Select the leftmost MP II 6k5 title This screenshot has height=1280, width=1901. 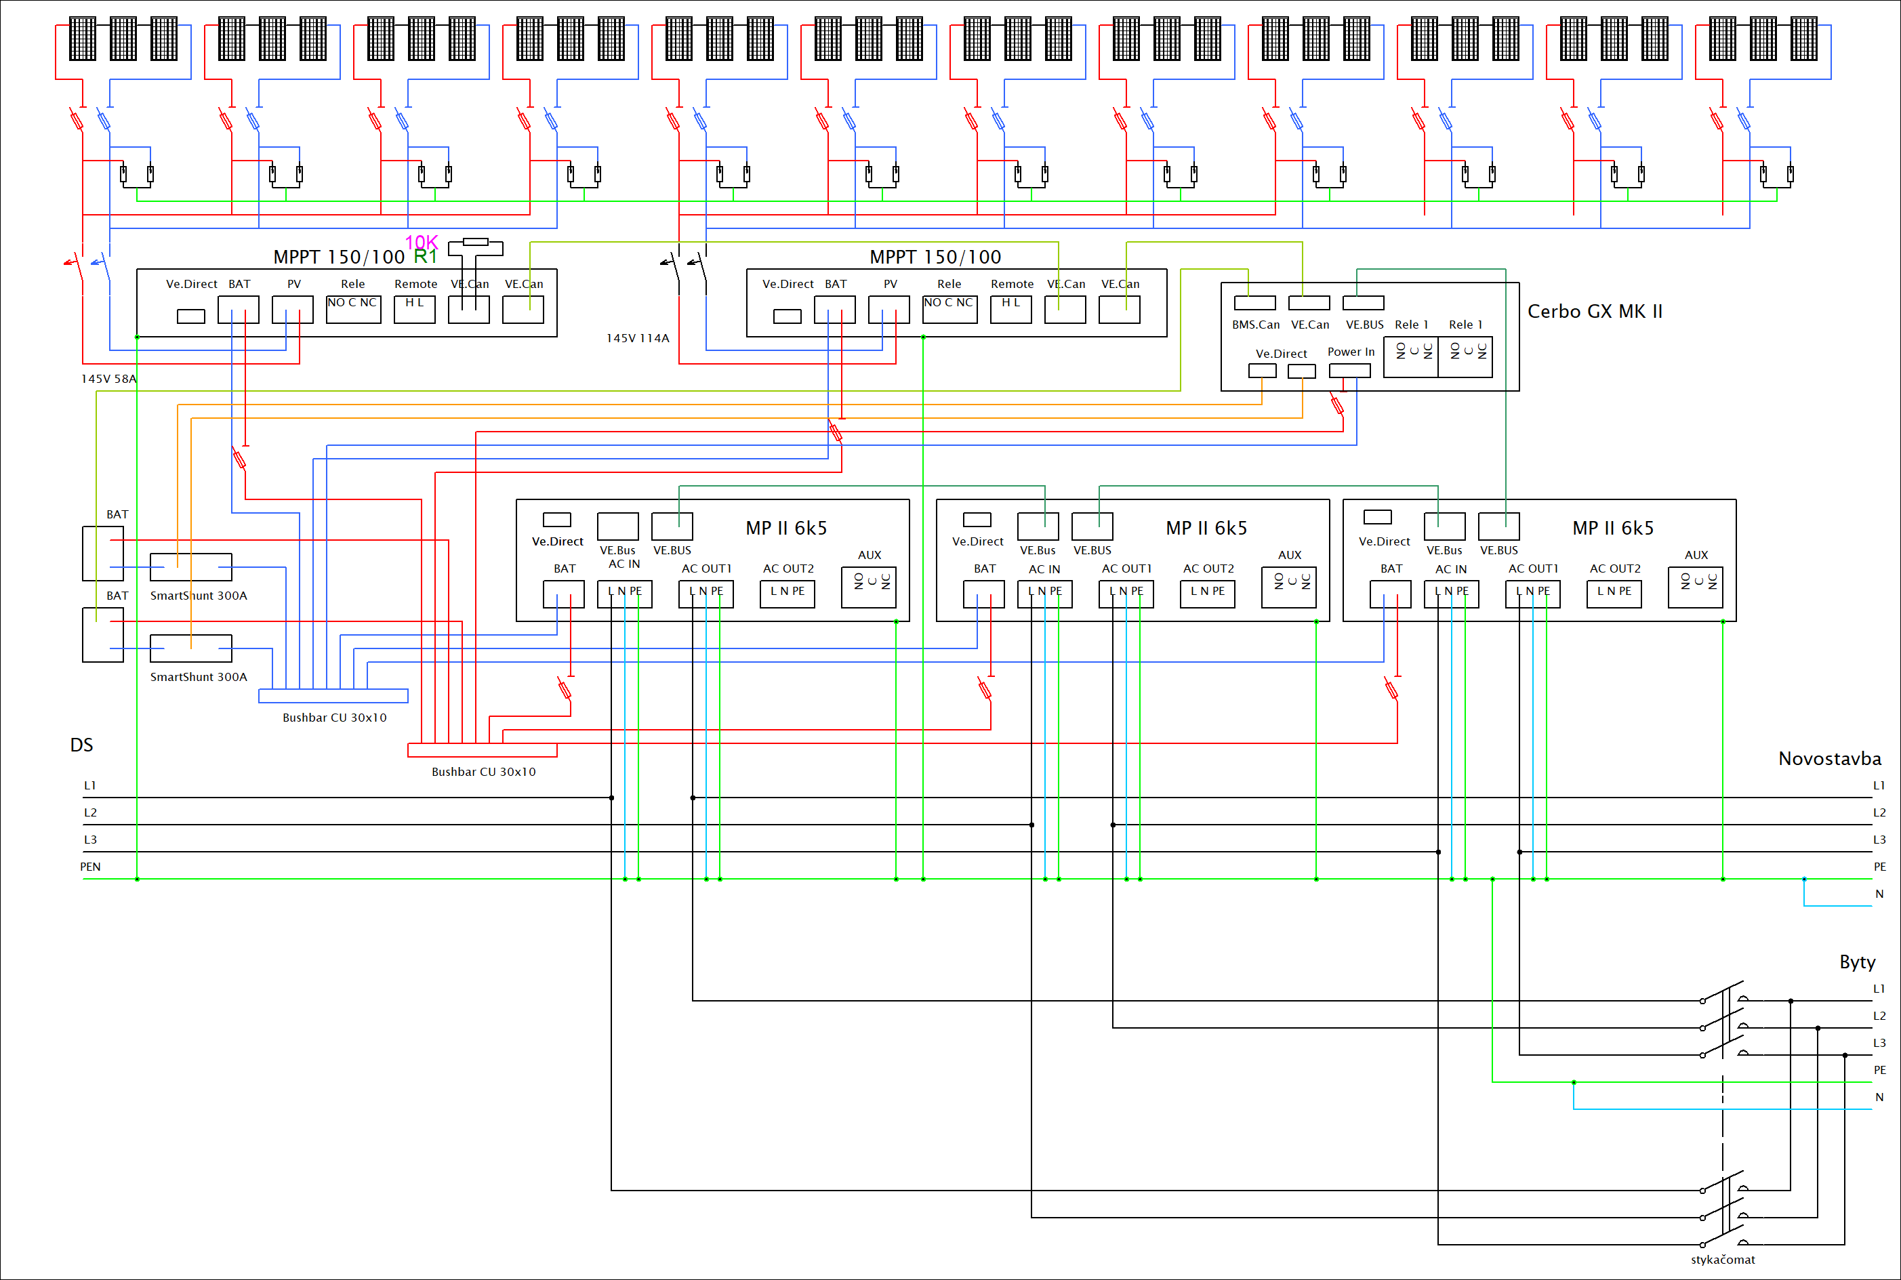click(x=786, y=528)
